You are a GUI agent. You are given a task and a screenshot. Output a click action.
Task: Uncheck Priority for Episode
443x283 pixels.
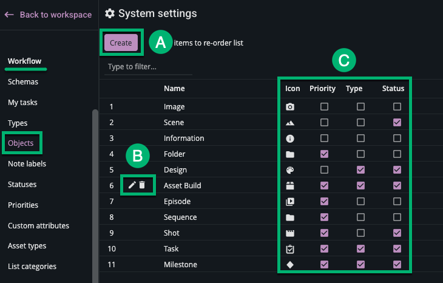point(324,201)
